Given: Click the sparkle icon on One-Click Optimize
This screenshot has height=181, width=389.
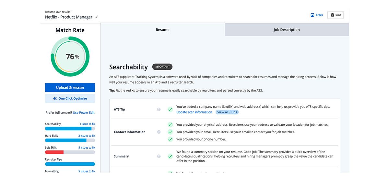Looking at the screenshot, I should tap(55, 99).
